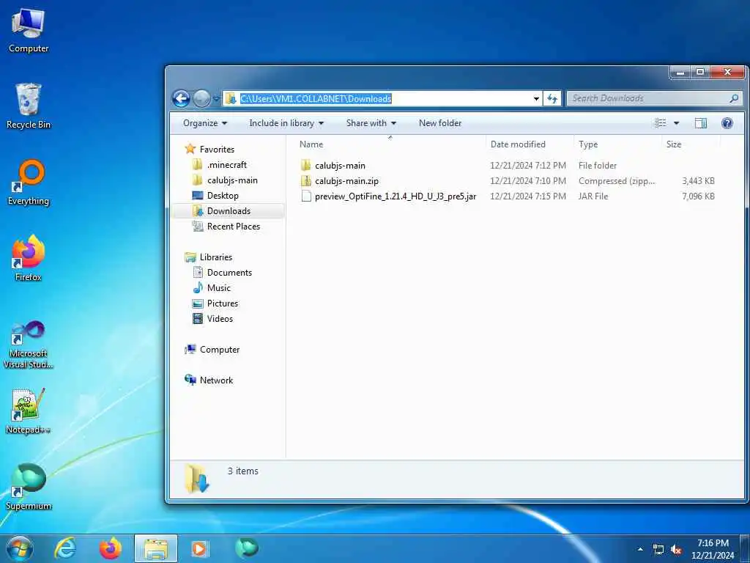The width and height of the screenshot is (750, 563).
Task: Click Show desktop button at taskbar end
Action: coord(745,548)
